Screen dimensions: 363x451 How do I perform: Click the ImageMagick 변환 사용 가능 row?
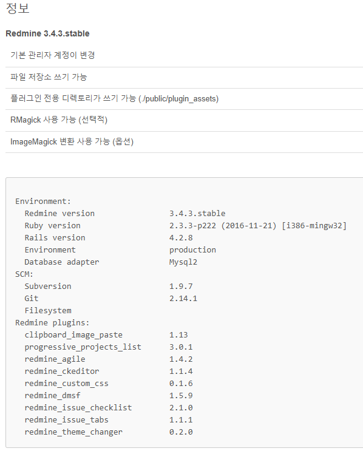pyautogui.click(x=184, y=142)
